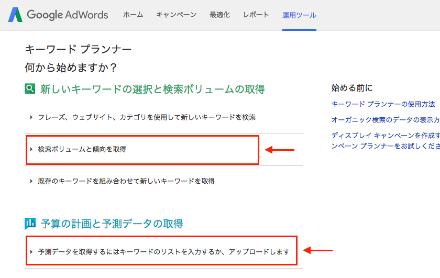Click the 何から始めますか？ subtitle

[x=71, y=68]
